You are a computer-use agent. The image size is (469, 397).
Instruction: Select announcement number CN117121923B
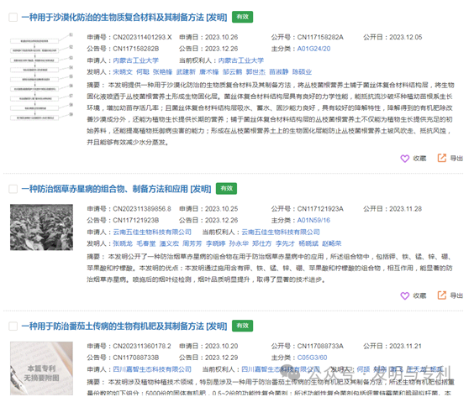click(136, 220)
